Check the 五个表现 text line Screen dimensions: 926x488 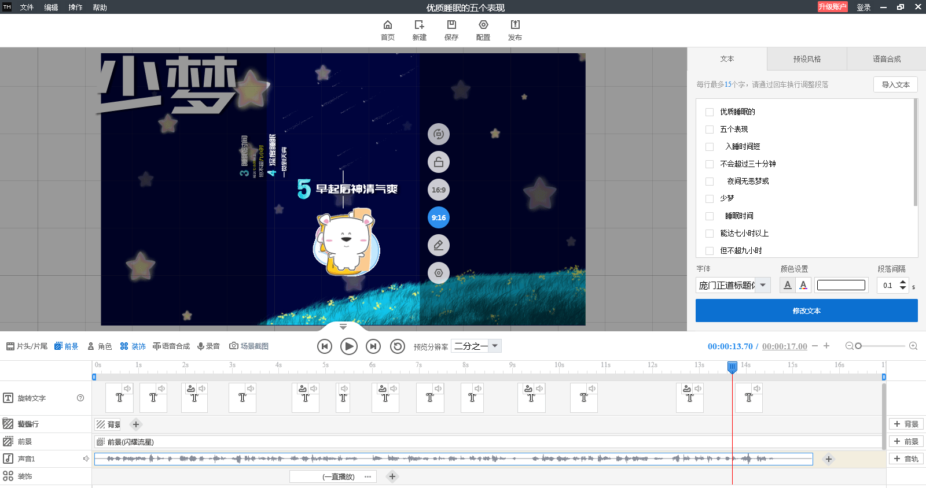click(x=710, y=130)
